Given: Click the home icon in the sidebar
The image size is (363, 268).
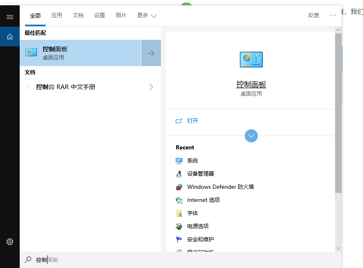Looking at the screenshot, I should point(10,36).
